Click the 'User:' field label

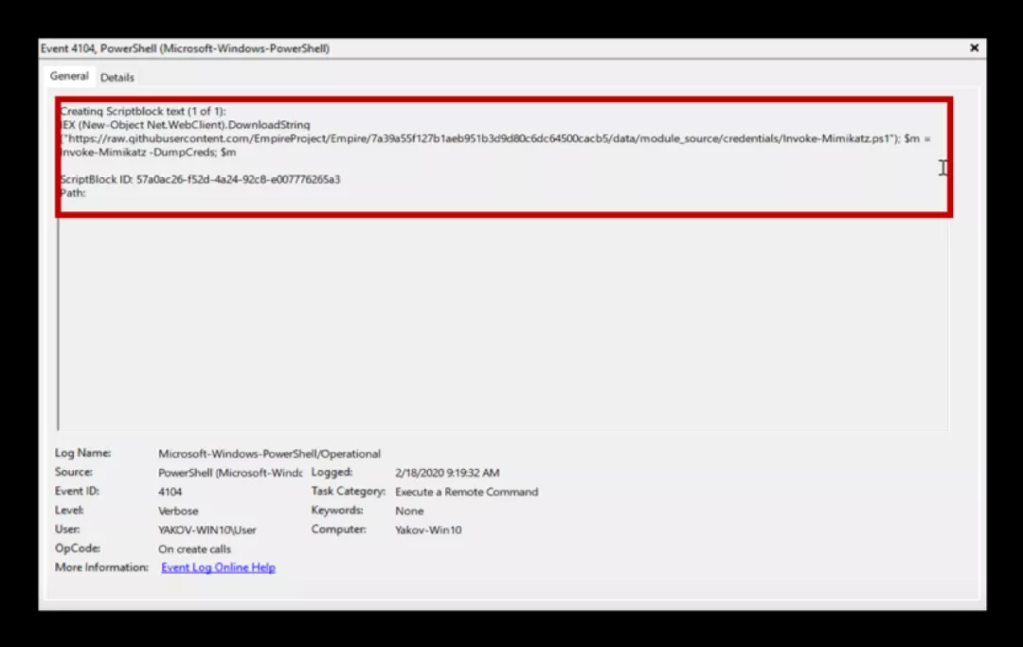point(67,529)
